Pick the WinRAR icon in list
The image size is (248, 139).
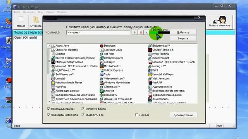150,83
